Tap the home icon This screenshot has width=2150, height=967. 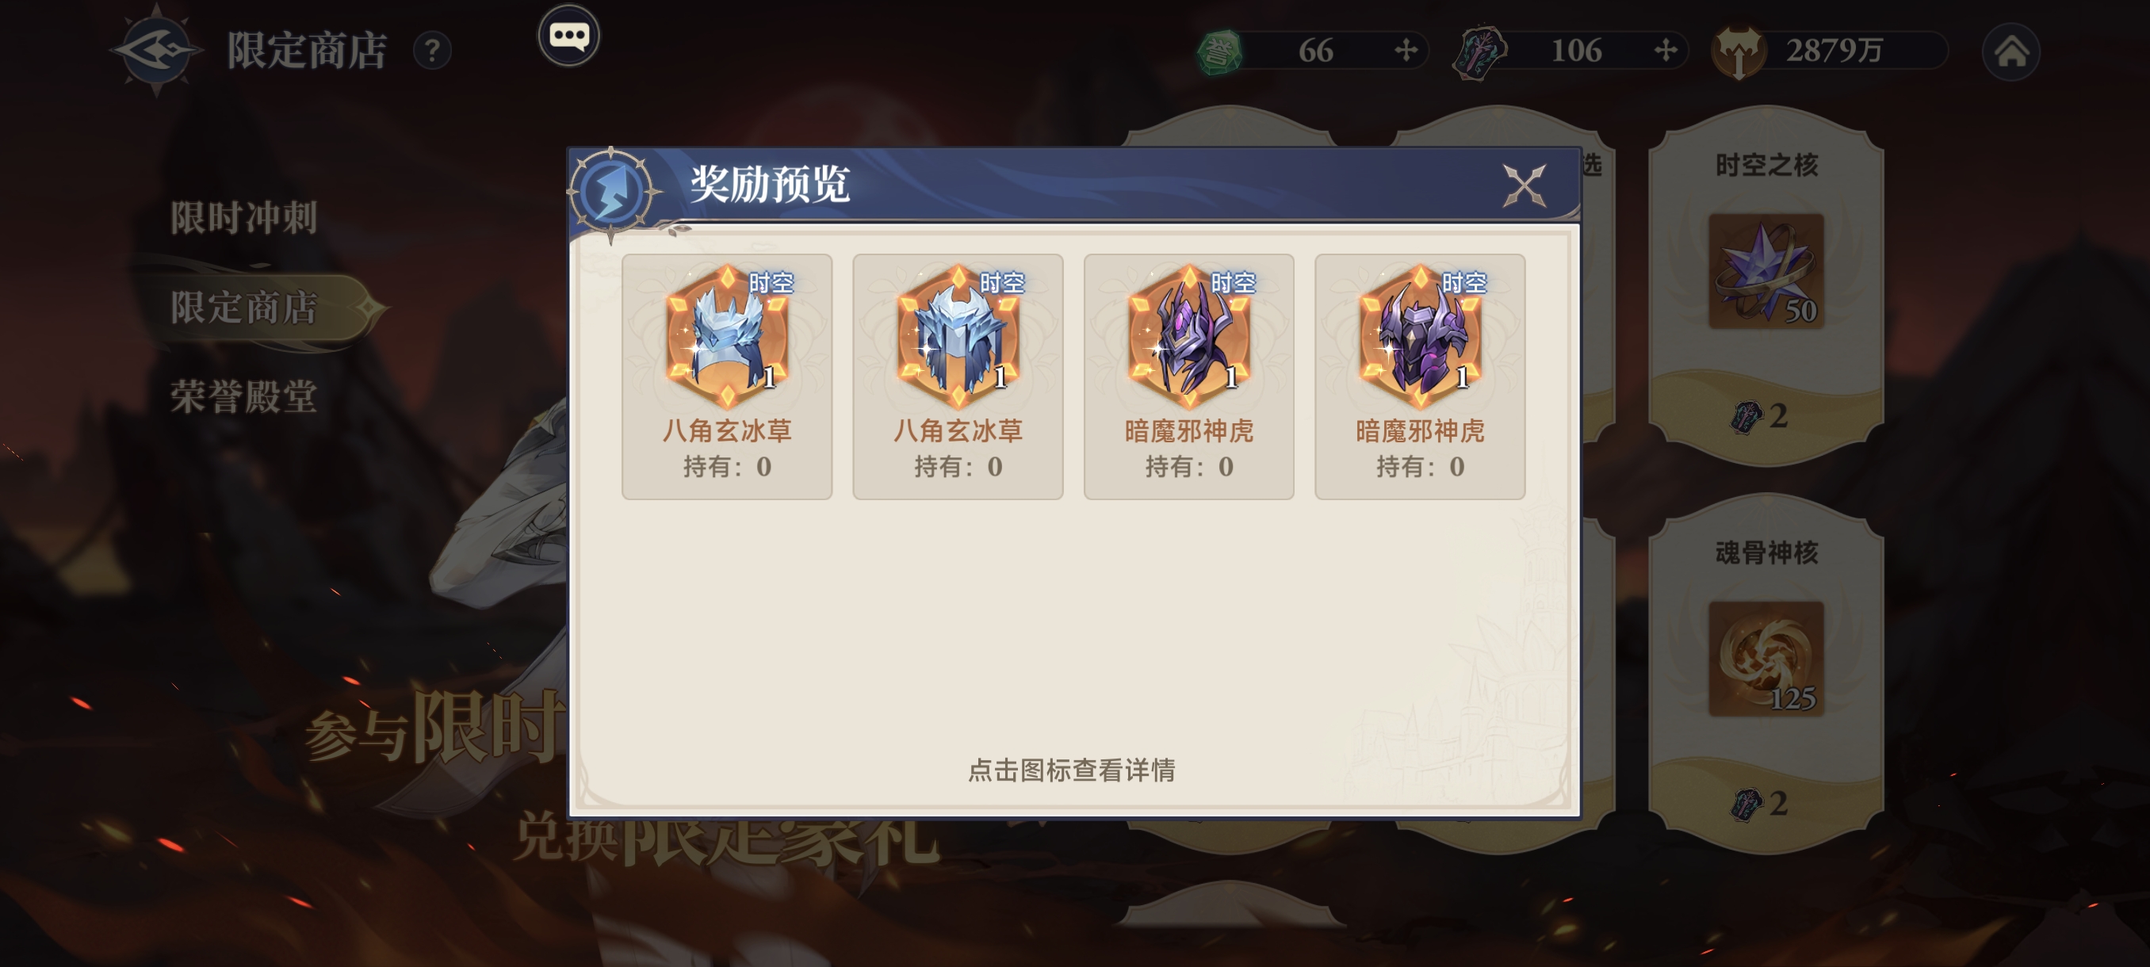coord(2010,52)
